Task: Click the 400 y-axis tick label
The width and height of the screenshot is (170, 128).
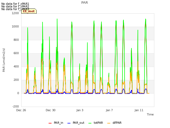Action: [x=16, y=66]
